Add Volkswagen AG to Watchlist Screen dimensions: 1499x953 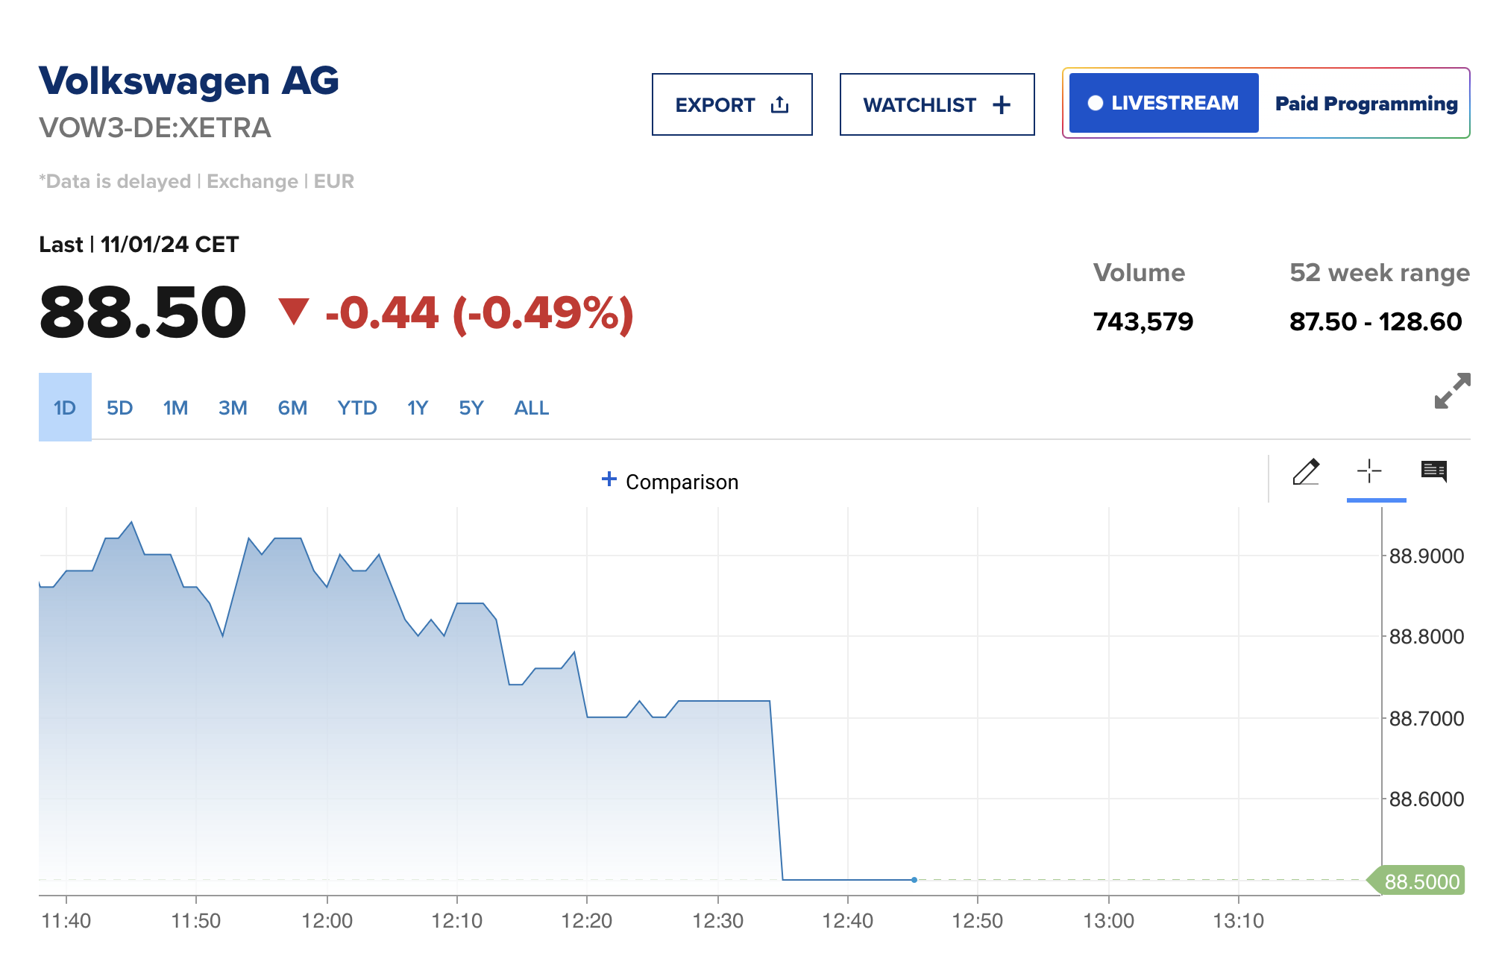(937, 104)
